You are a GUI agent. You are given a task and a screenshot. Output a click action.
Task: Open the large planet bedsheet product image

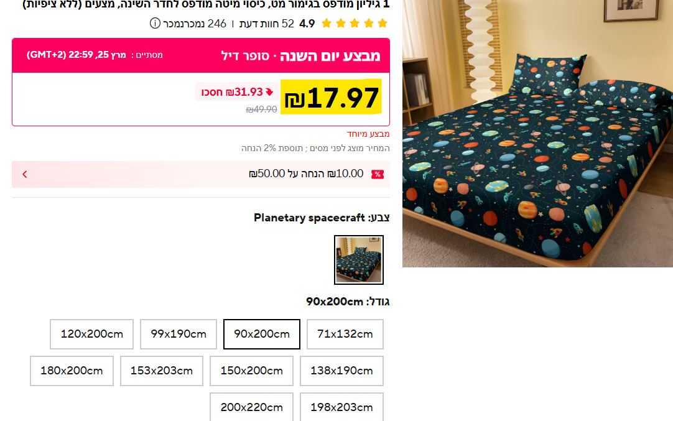[537, 134]
